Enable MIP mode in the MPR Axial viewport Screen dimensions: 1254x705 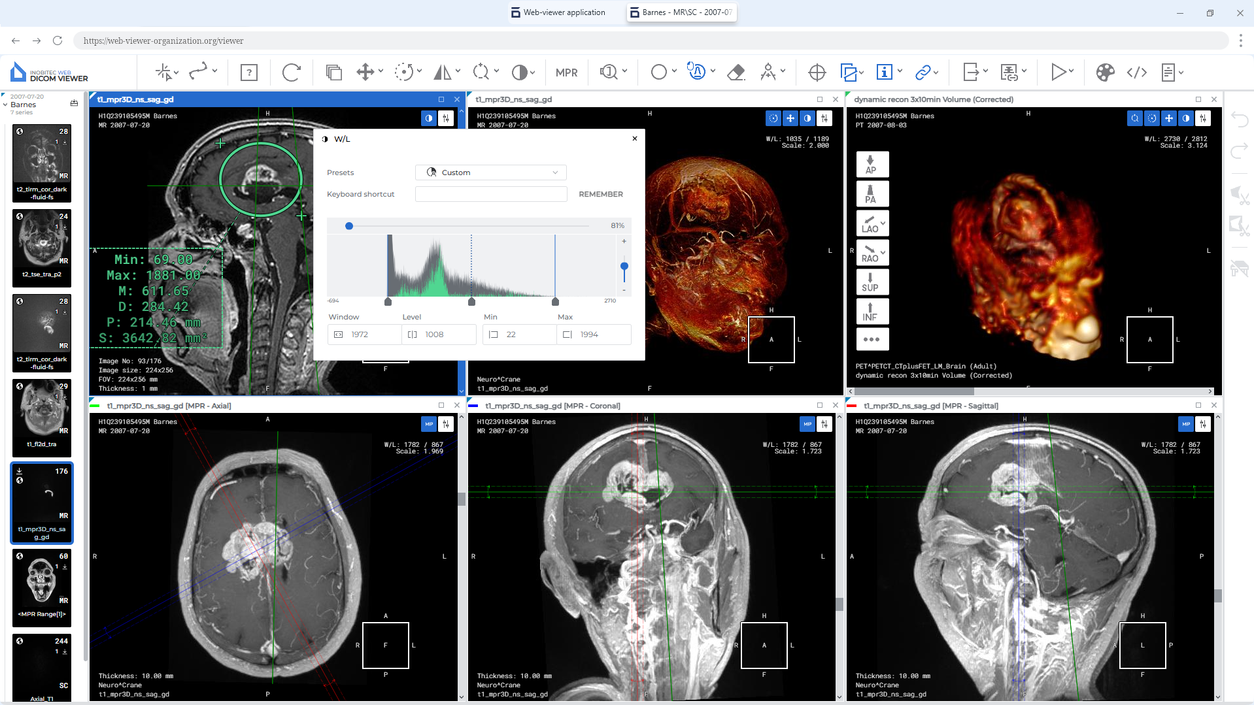coord(429,424)
